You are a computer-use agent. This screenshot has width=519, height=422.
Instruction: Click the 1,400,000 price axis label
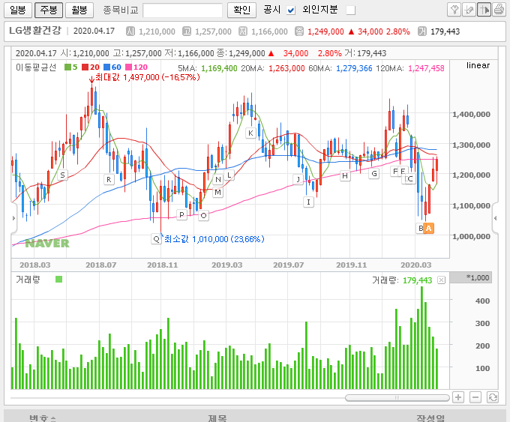point(471,115)
